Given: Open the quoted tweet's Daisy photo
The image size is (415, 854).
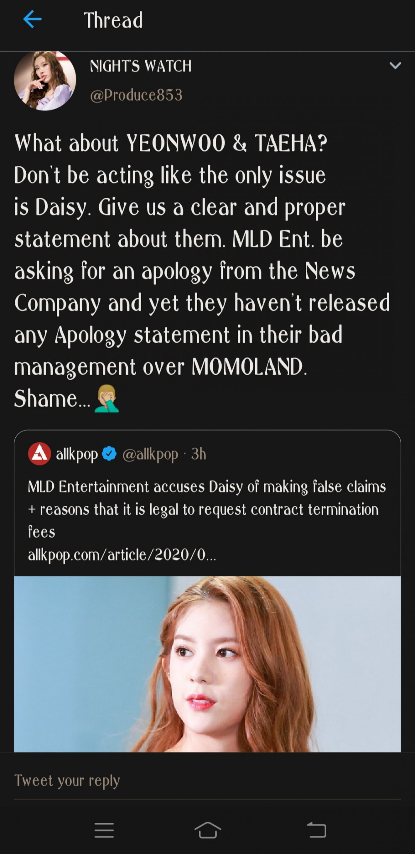Looking at the screenshot, I should 207,664.
